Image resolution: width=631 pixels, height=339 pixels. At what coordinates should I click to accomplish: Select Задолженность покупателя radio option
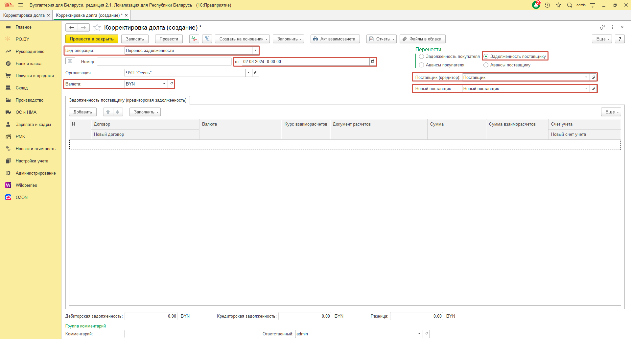click(x=422, y=56)
